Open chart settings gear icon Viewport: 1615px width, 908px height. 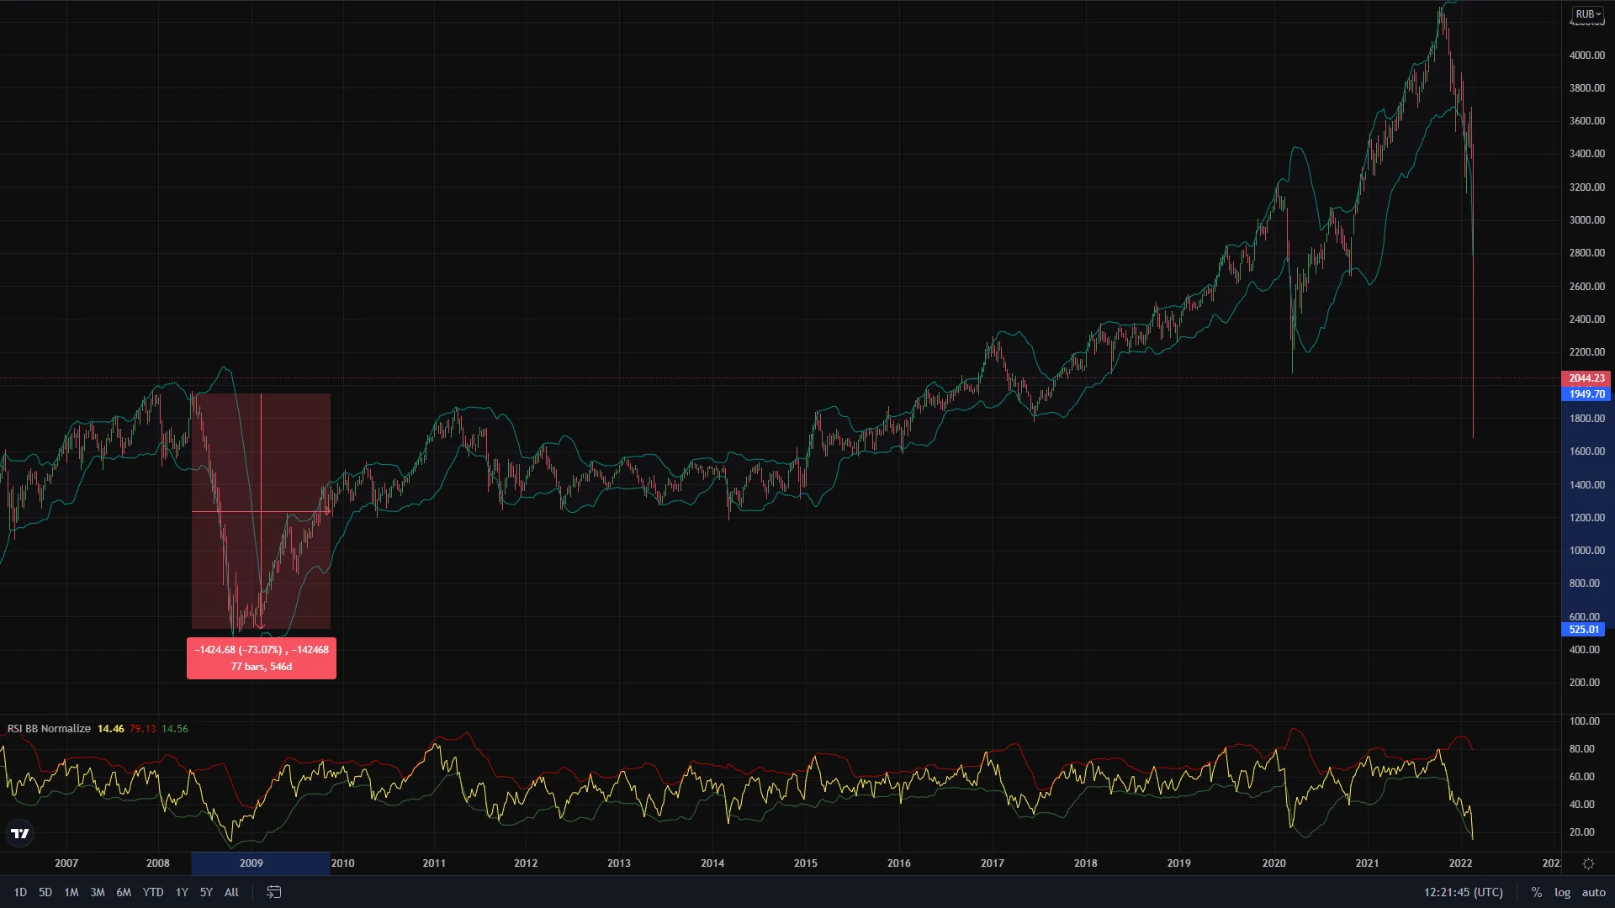1588,863
